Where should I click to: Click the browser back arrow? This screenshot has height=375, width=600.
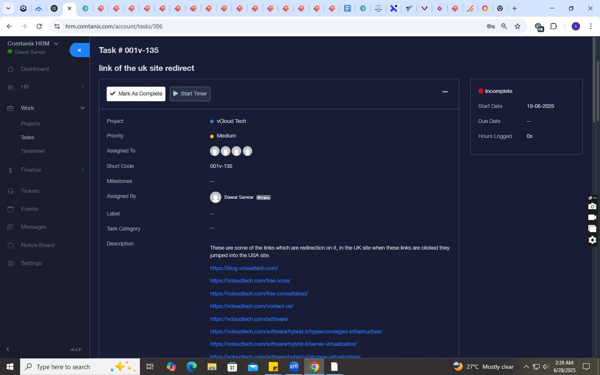point(9,26)
